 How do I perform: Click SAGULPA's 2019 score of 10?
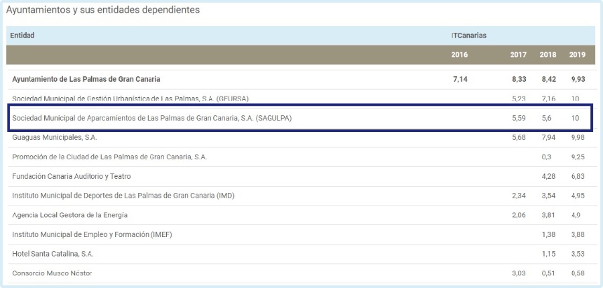576,118
